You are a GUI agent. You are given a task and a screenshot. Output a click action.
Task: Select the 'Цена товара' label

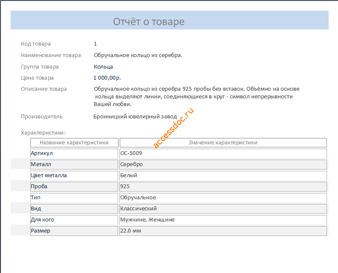[37, 78]
